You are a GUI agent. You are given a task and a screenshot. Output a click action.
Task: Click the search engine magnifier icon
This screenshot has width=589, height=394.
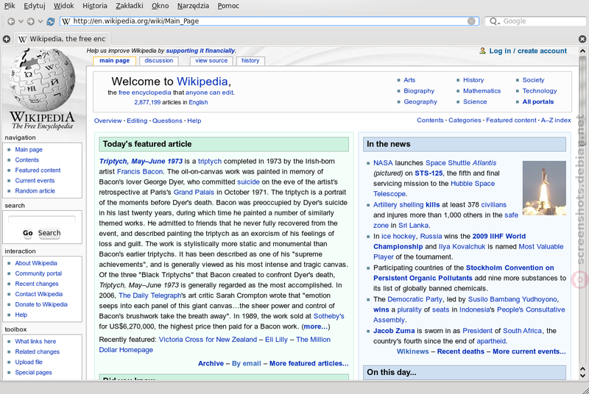[493, 21]
